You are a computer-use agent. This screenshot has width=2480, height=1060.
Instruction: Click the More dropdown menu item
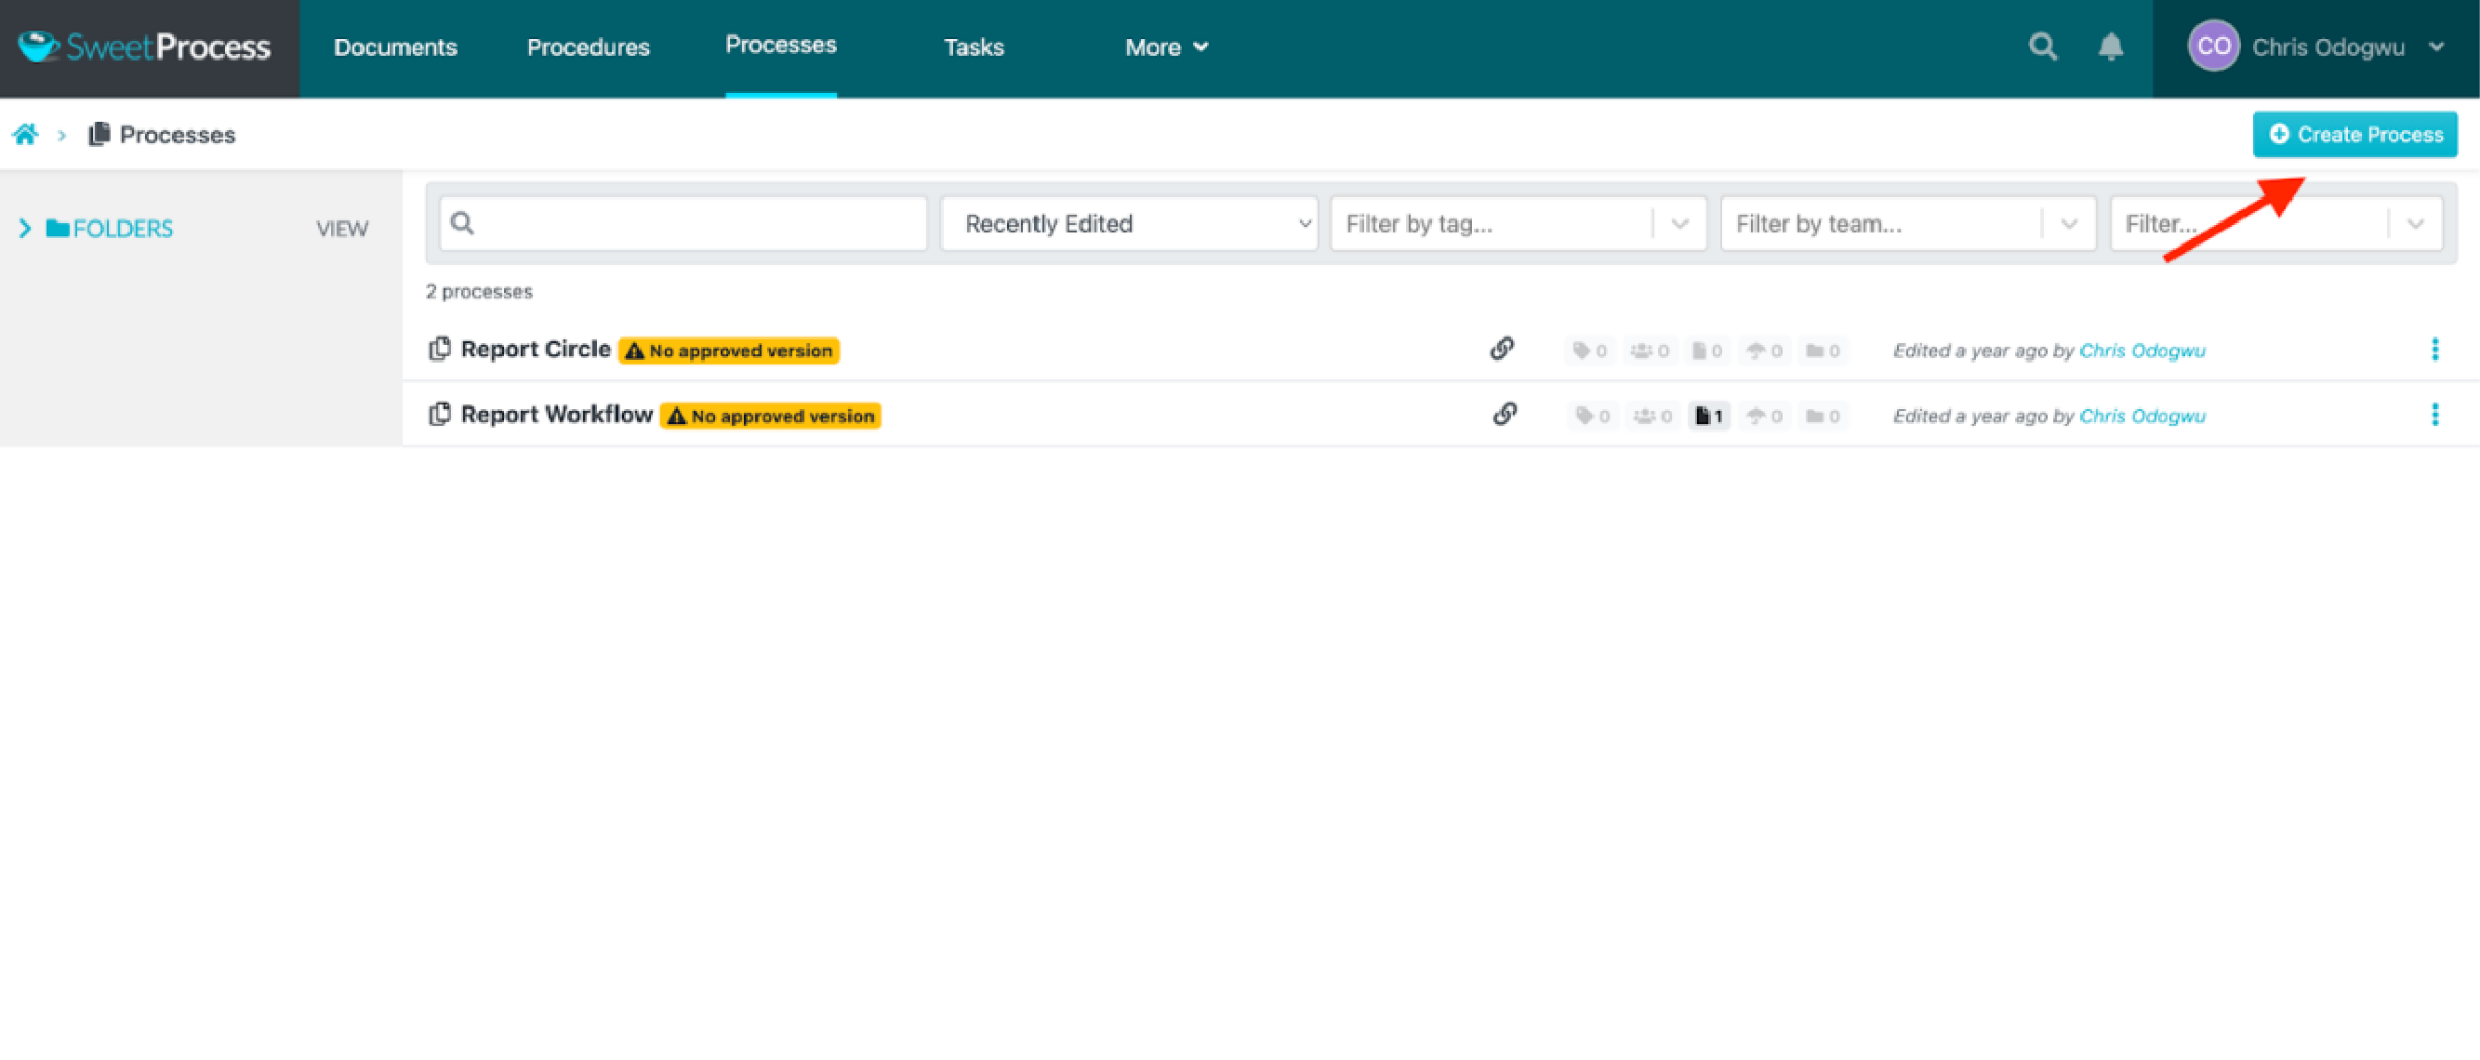click(1164, 46)
